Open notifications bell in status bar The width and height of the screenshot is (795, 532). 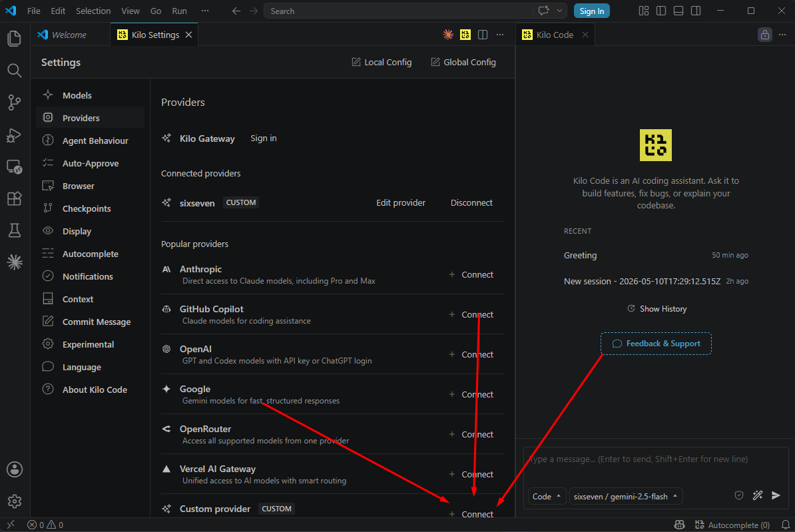click(x=786, y=525)
